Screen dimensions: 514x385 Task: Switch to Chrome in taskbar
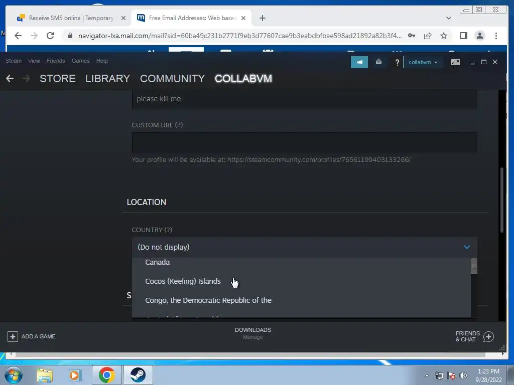106,375
